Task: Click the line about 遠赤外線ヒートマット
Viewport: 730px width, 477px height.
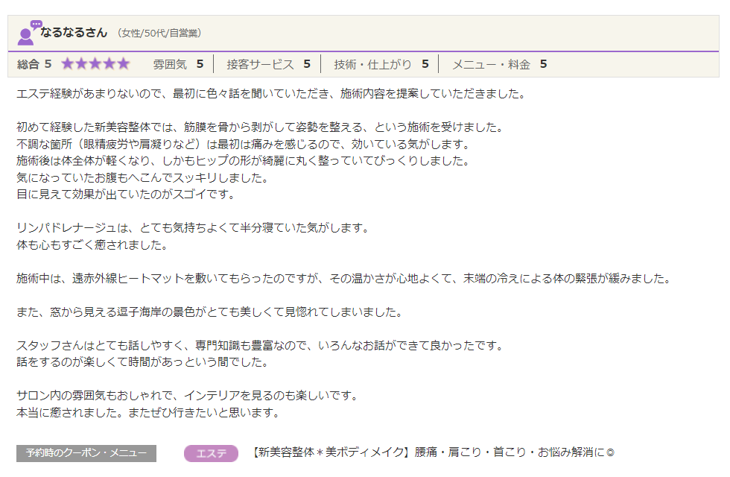Action: pos(343,279)
